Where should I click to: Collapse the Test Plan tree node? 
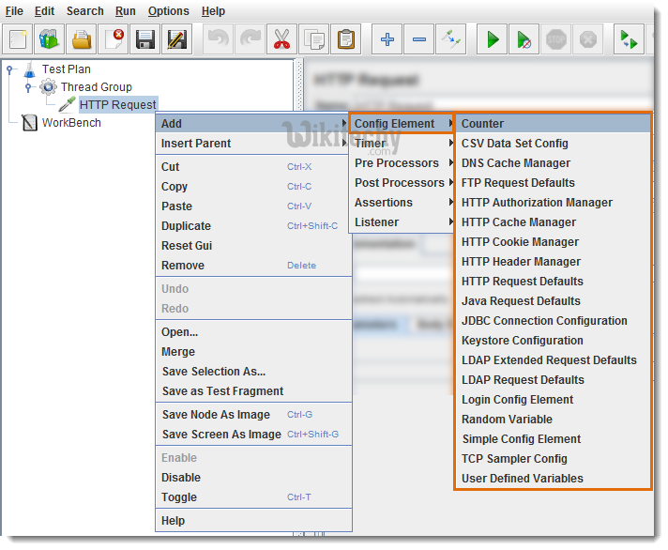pyautogui.click(x=10, y=69)
